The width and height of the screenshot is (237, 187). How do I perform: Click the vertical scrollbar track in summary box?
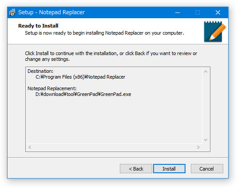[205, 106]
